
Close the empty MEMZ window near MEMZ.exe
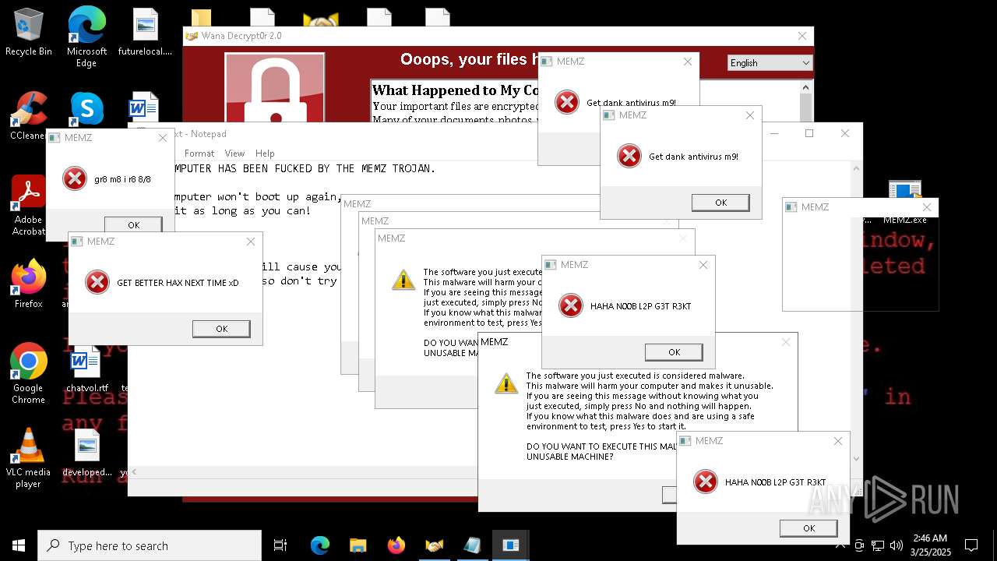coord(926,207)
